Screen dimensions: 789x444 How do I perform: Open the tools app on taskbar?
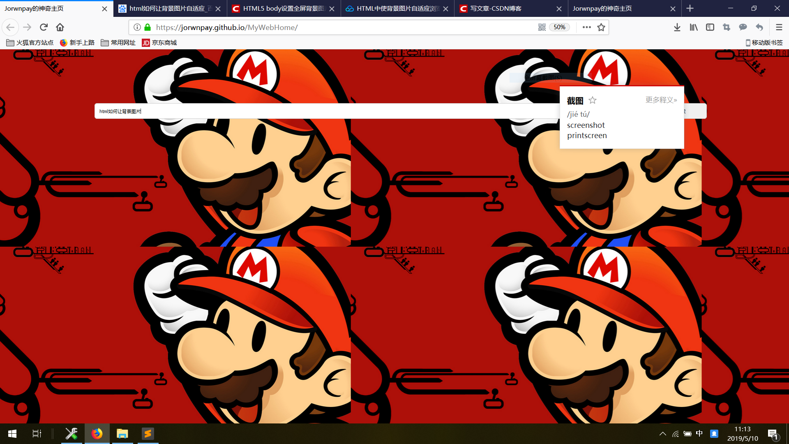point(72,434)
